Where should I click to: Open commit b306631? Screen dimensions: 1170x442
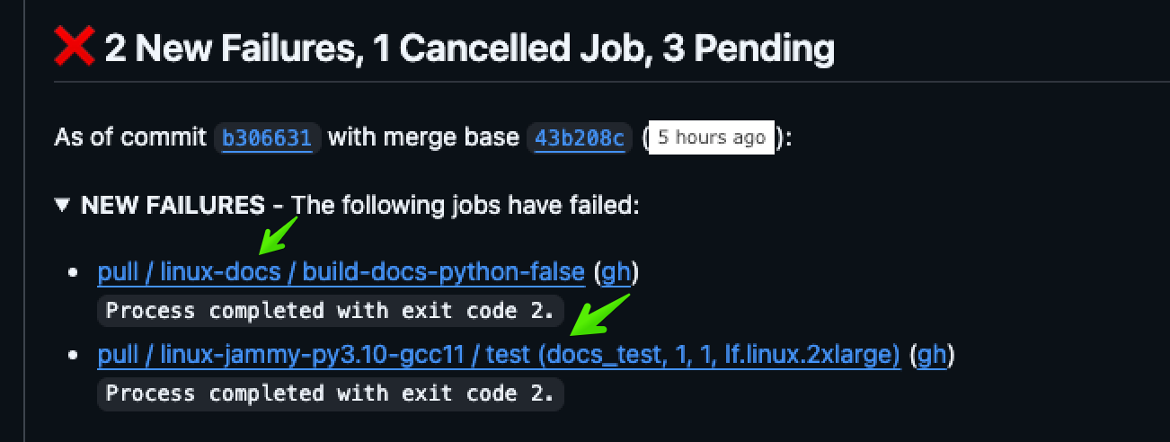[267, 138]
